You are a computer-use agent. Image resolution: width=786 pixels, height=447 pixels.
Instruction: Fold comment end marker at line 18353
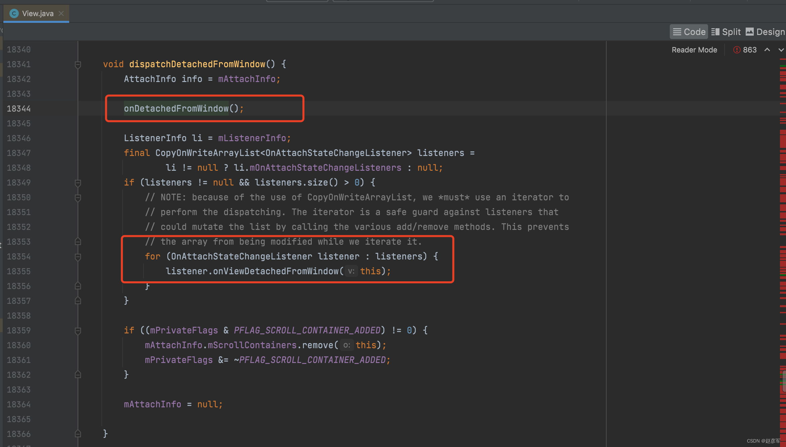(78, 242)
